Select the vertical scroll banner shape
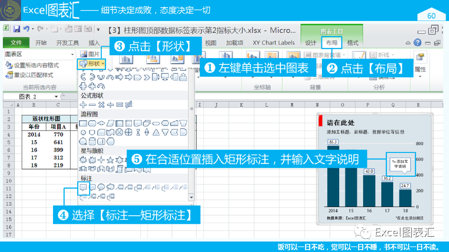The image size is (449, 252). pos(119,169)
